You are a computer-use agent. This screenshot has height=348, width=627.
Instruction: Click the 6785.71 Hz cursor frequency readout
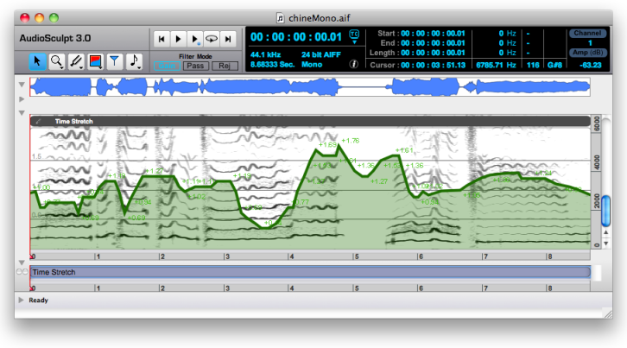(496, 66)
